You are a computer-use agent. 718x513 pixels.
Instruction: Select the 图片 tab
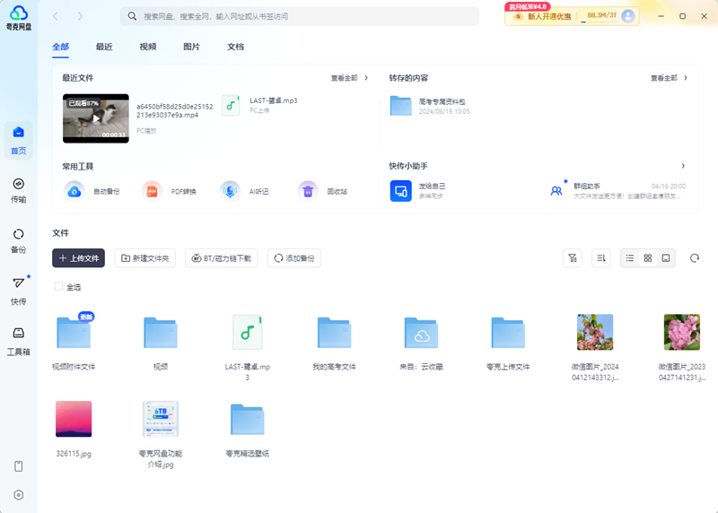(191, 47)
